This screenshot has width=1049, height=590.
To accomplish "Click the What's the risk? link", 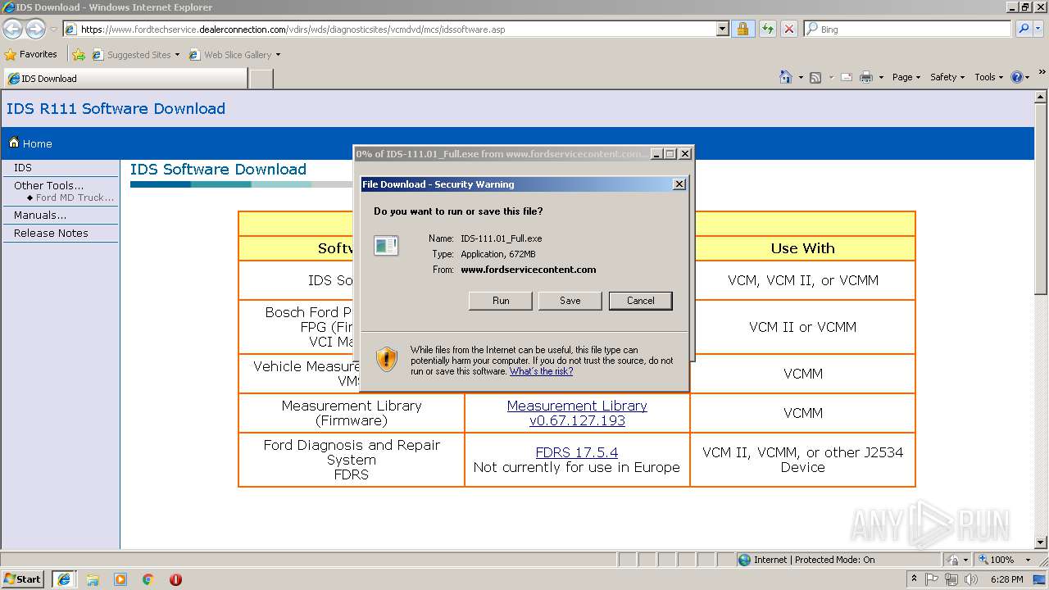I will [x=541, y=371].
